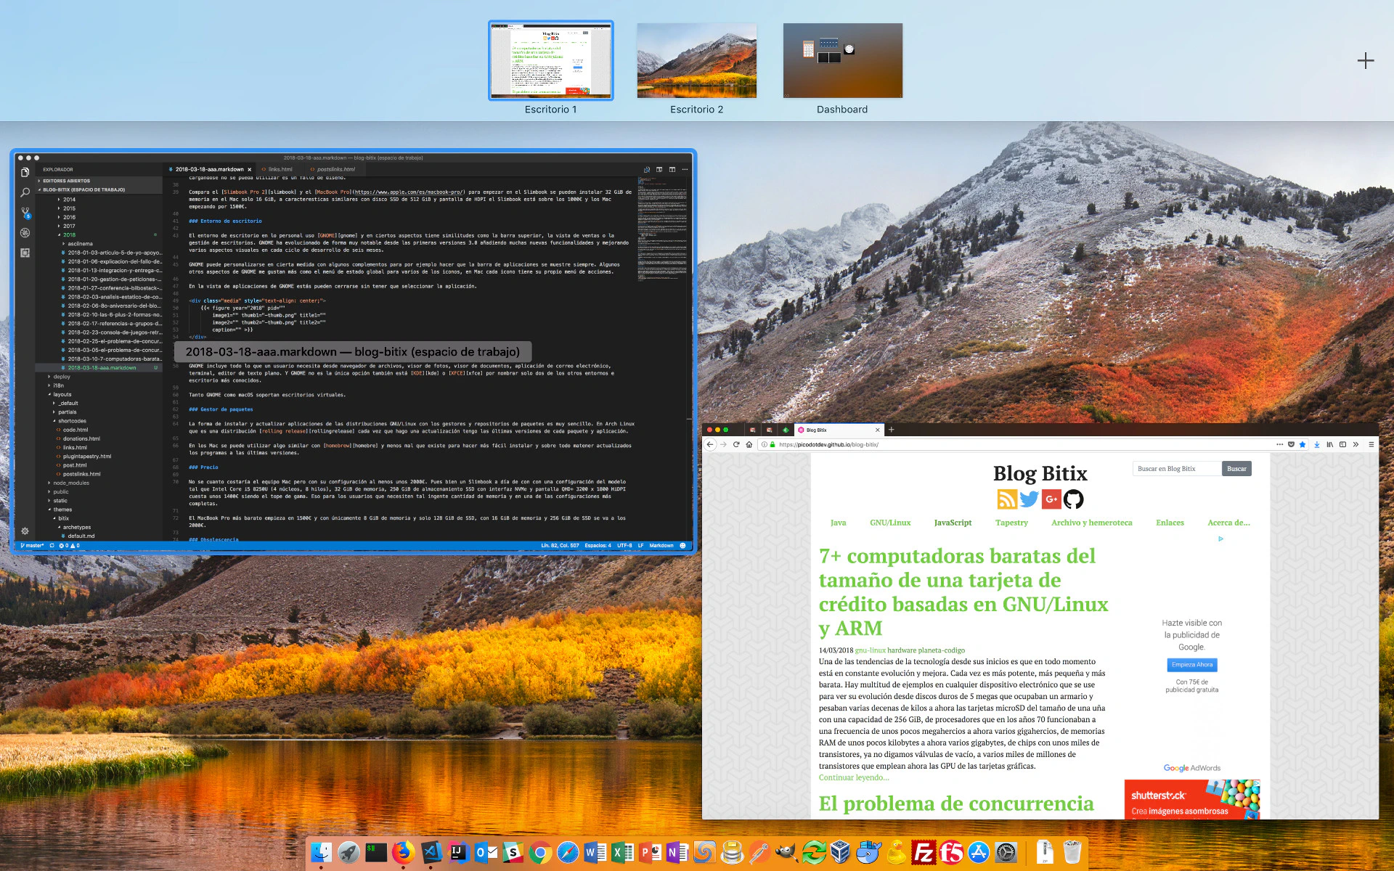Click the Firefox bookmark star icon

coord(1303,444)
